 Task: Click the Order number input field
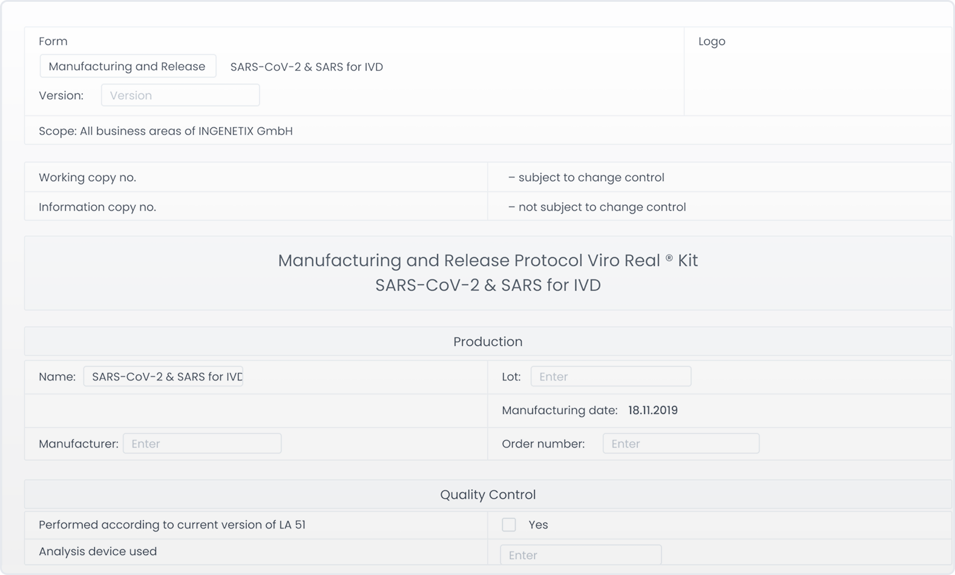click(x=681, y=444)
